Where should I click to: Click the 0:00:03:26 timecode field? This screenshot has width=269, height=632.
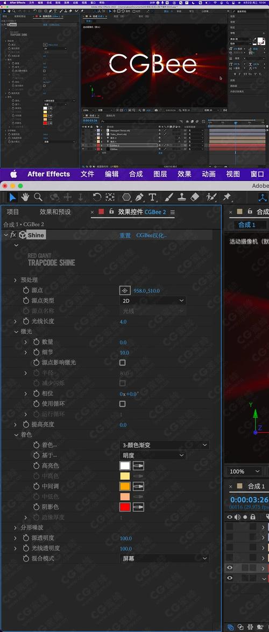click(249, 499)
